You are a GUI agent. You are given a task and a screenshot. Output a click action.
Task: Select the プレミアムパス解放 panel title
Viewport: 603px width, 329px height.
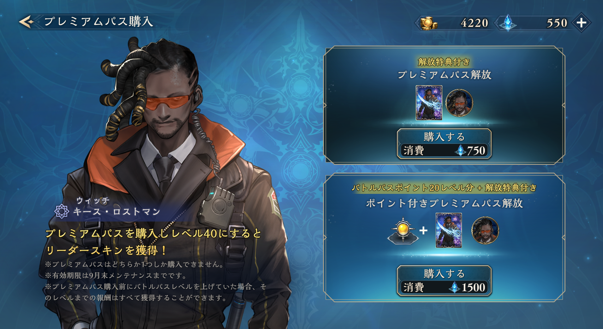pyautogui.click(x=444, y=75)
